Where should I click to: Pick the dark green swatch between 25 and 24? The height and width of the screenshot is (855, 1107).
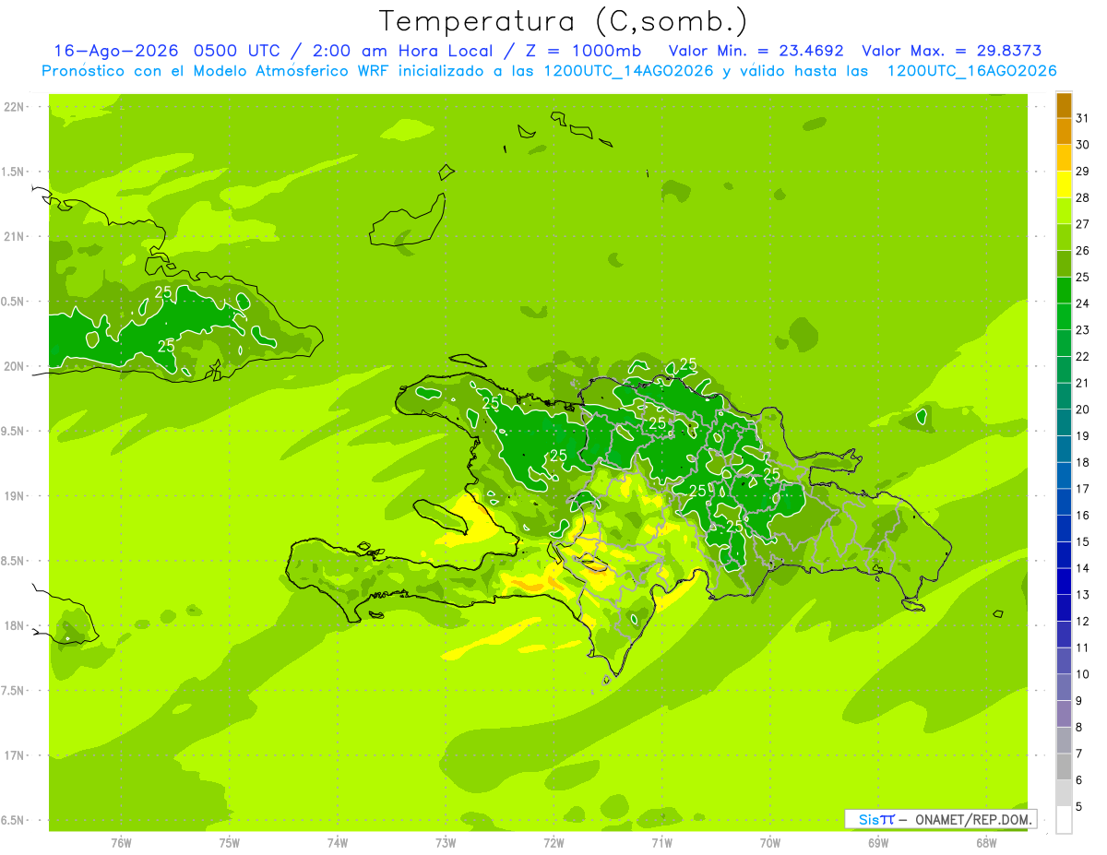point(1064,291)
